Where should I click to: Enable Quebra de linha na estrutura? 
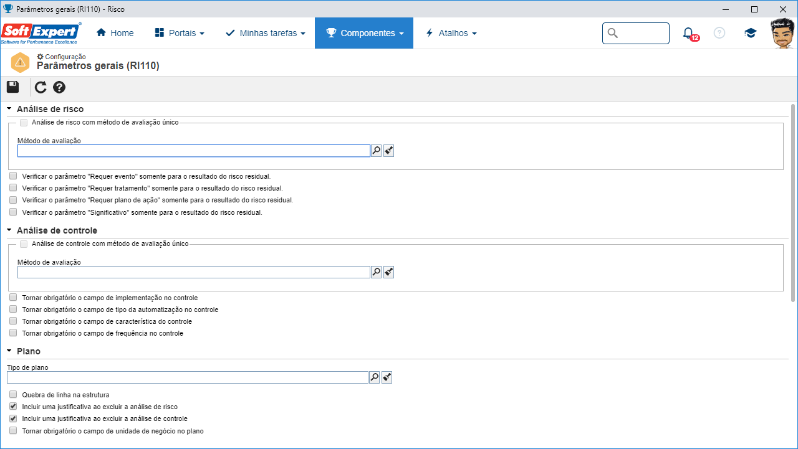13,395
